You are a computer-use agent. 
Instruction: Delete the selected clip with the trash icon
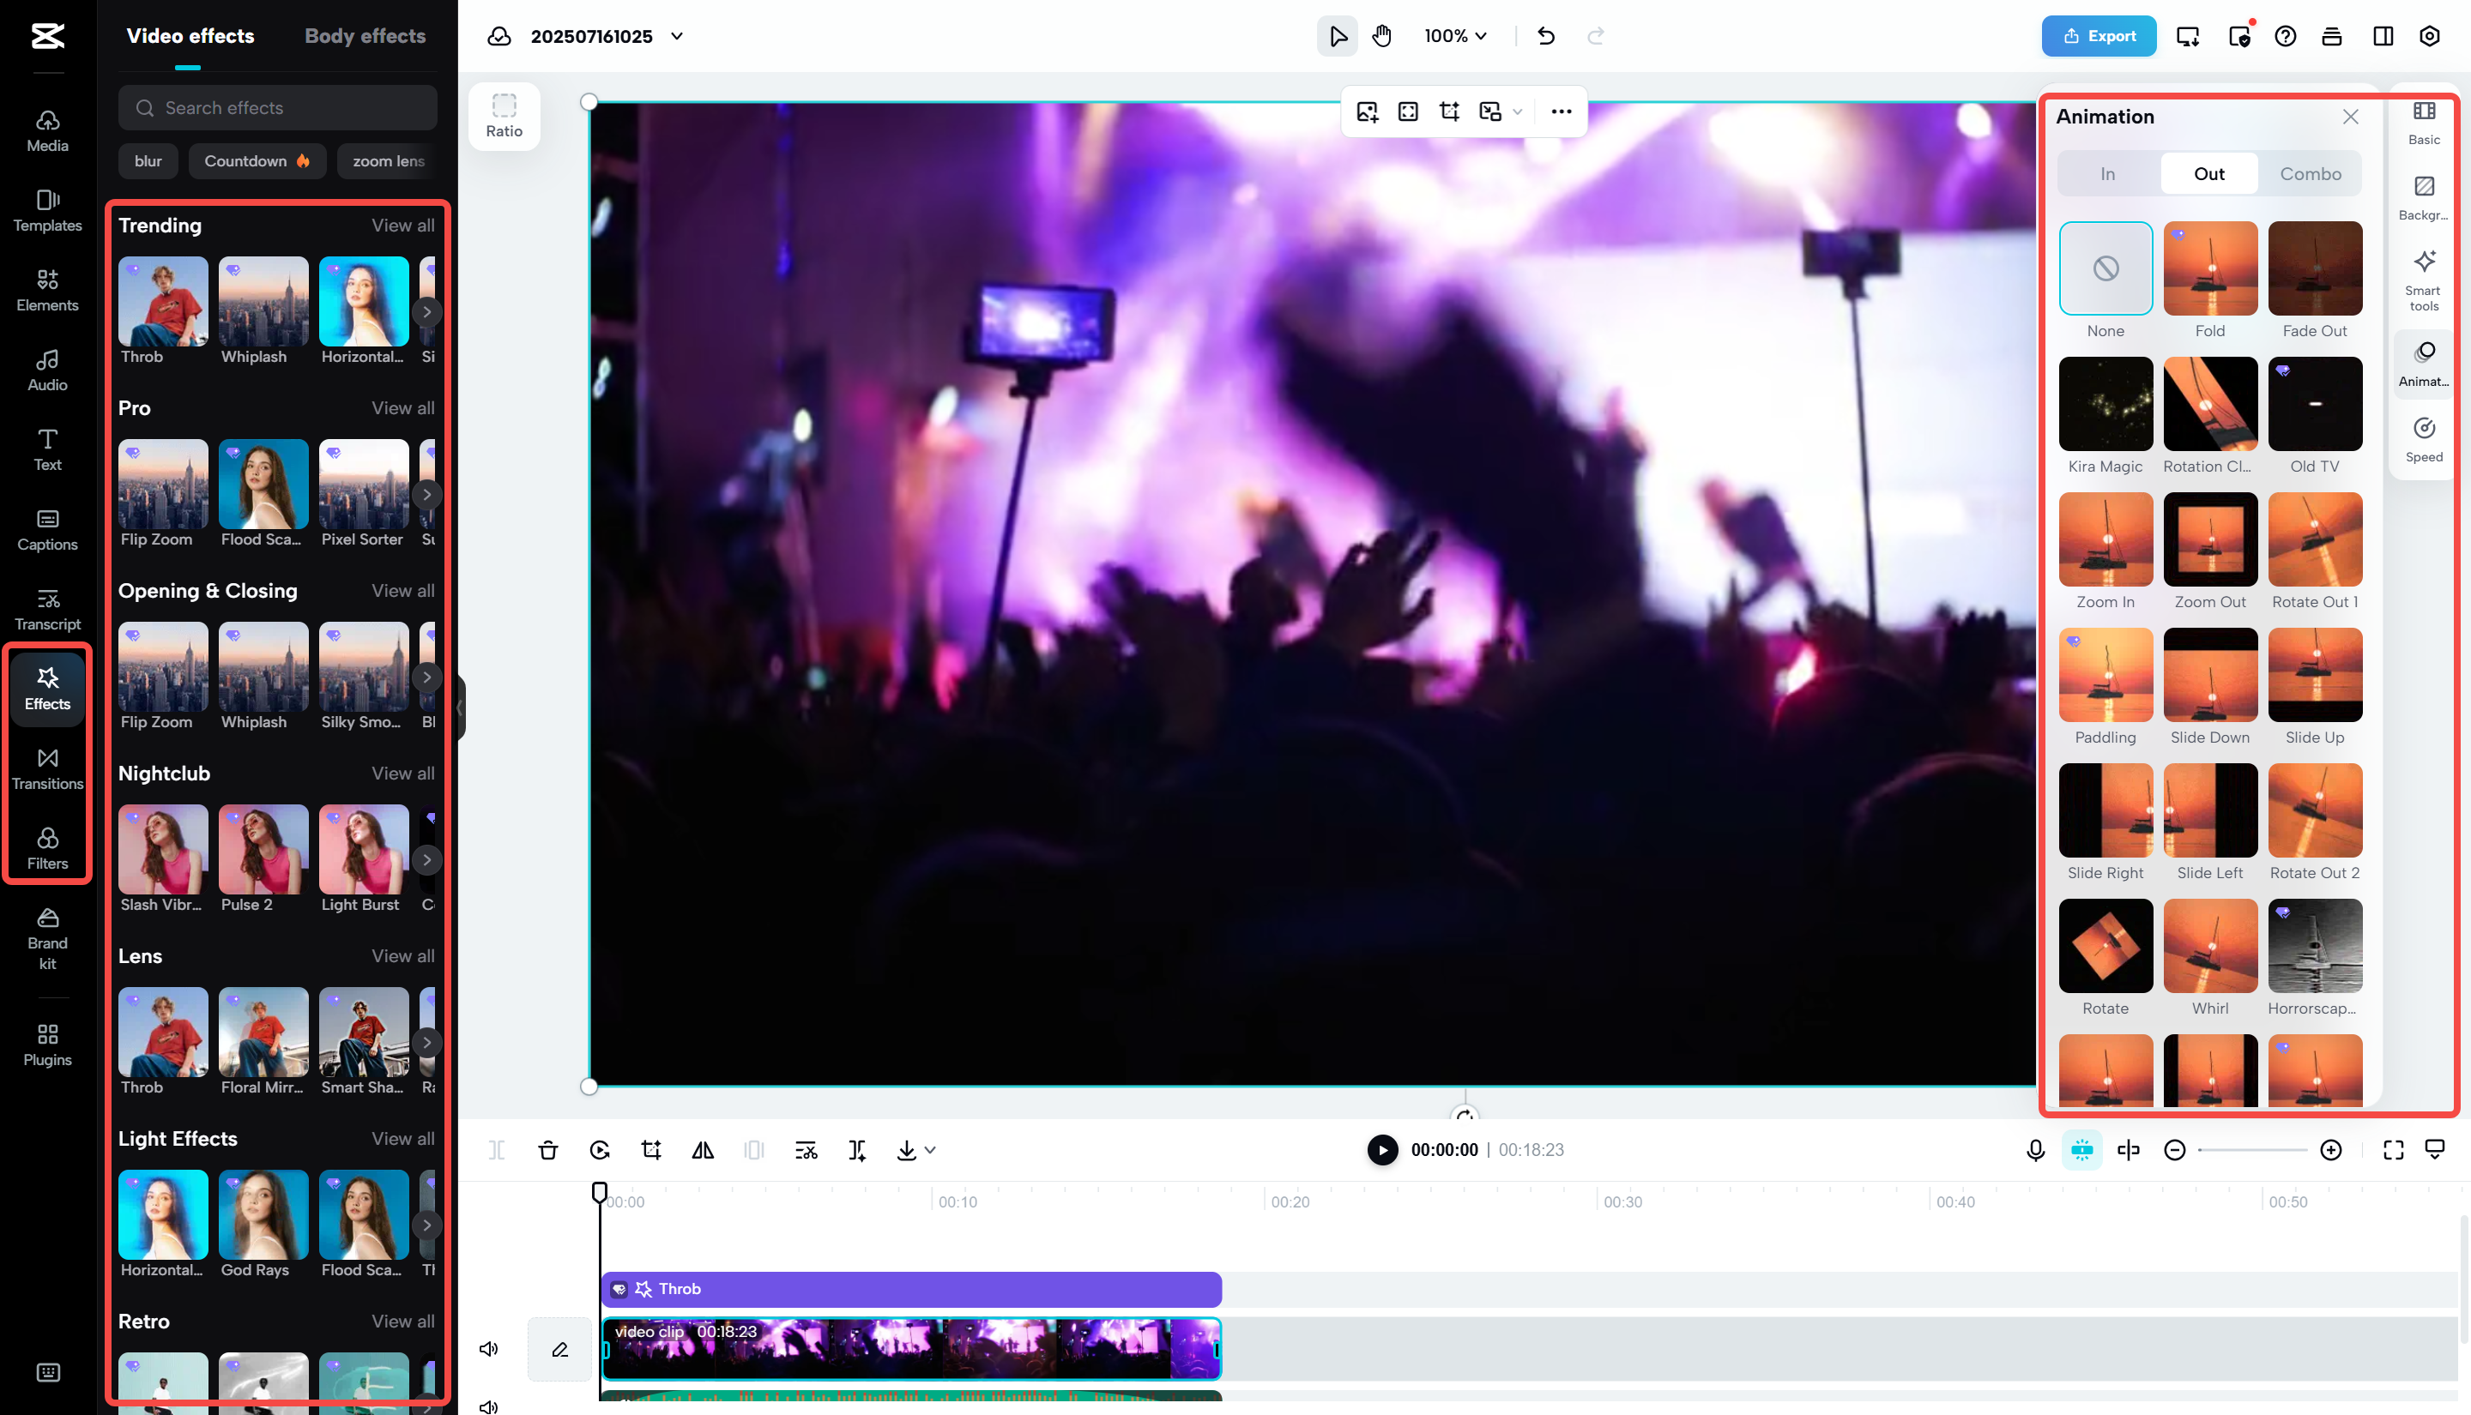(548, 1150)
